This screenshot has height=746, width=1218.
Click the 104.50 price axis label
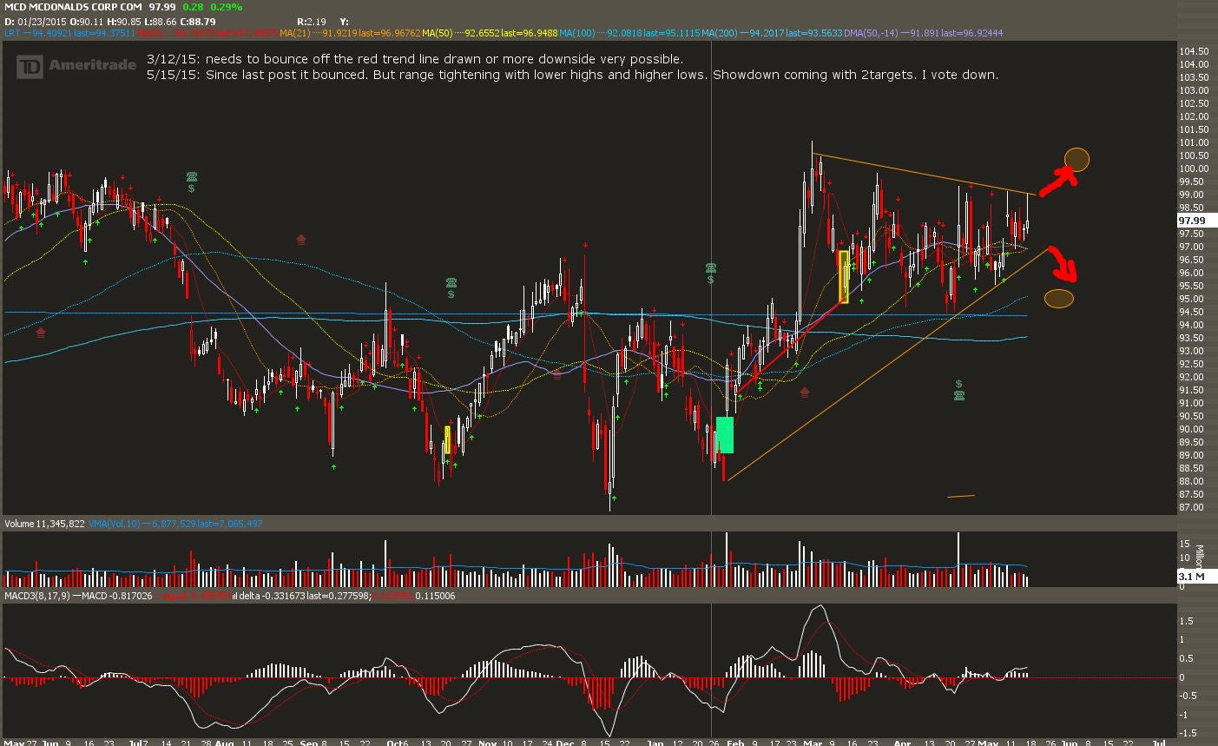coord(1194,51)
